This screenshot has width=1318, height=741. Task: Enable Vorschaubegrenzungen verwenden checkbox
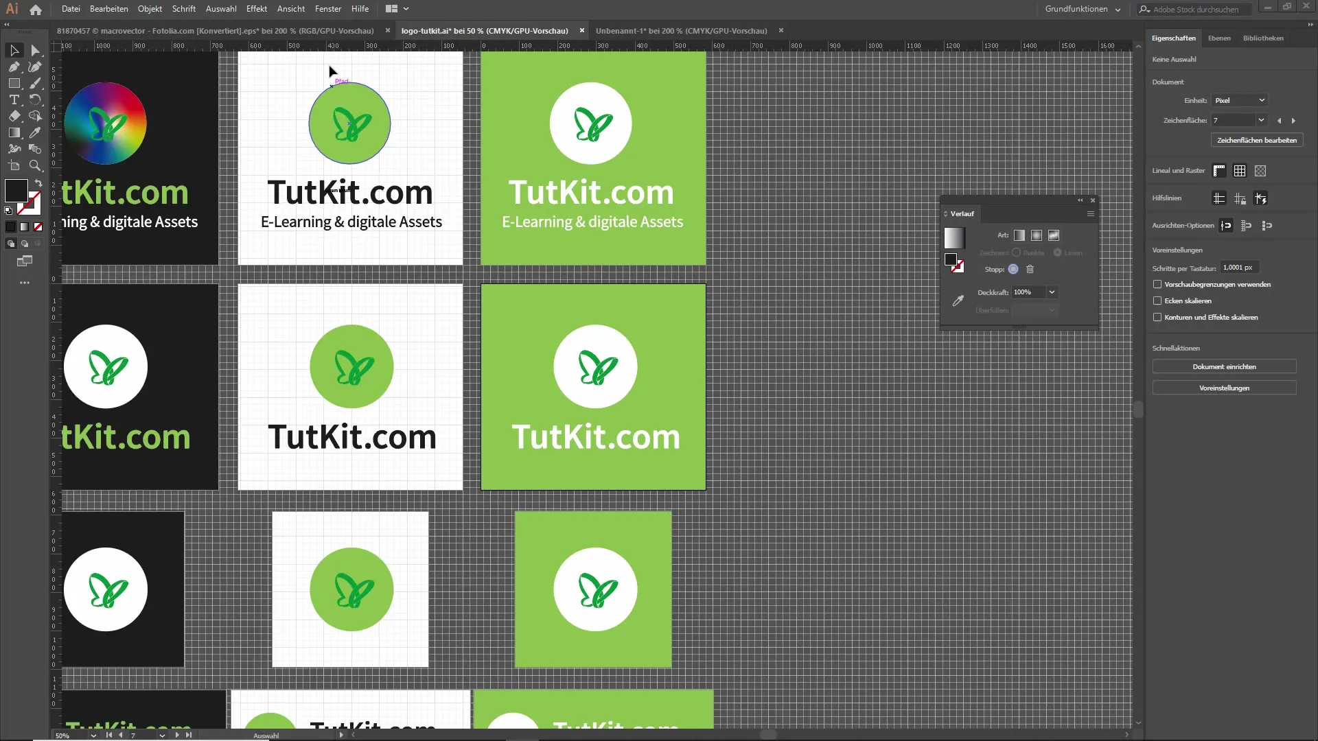[x=1157, y=284]
